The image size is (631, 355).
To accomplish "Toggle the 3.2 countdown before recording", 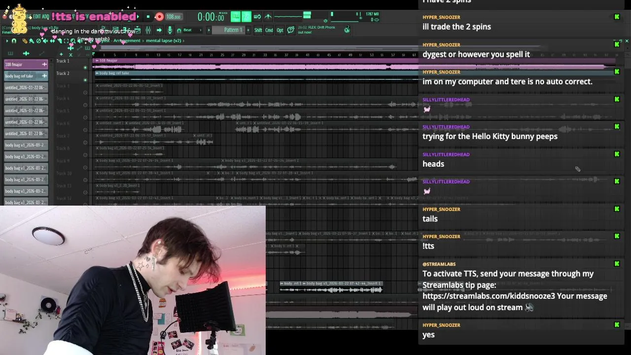I will pyautogui.click(x=246, y=16).
